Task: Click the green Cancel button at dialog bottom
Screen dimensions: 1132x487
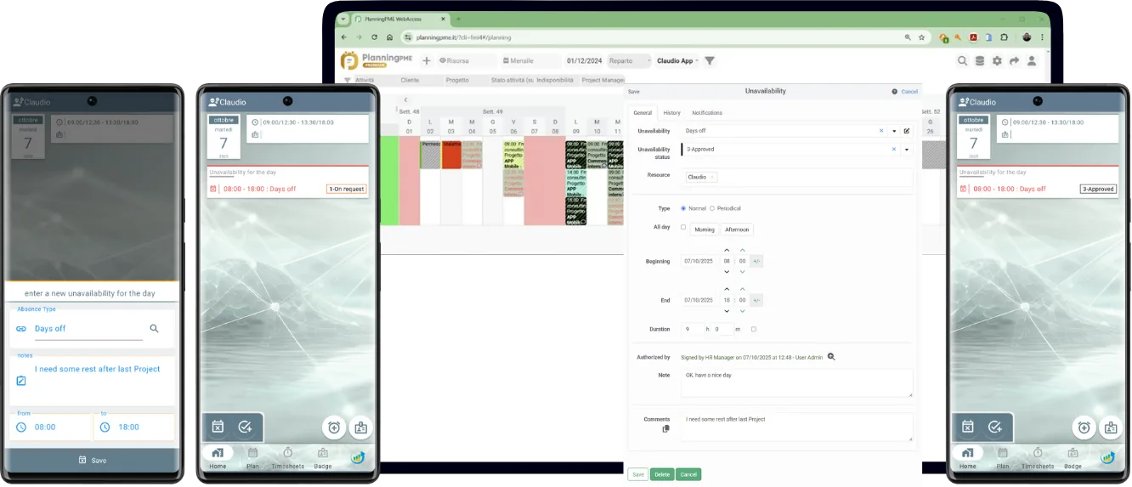Action: tap(688, 474)
